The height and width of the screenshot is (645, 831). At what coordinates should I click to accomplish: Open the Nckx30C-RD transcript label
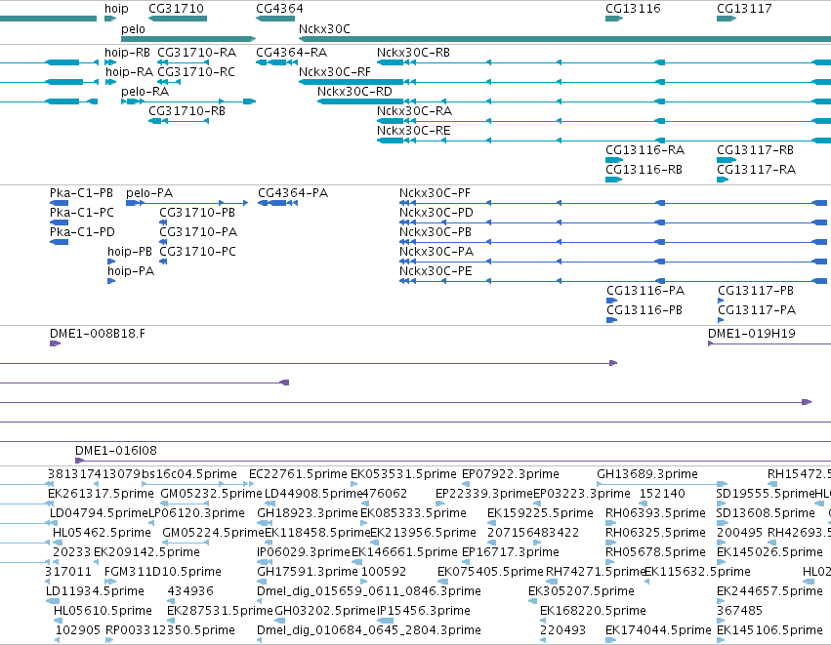coord(354,92)
